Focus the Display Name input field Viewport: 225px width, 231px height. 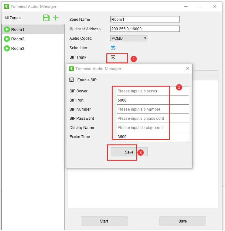pyautogui.click(x=153, y=127)
